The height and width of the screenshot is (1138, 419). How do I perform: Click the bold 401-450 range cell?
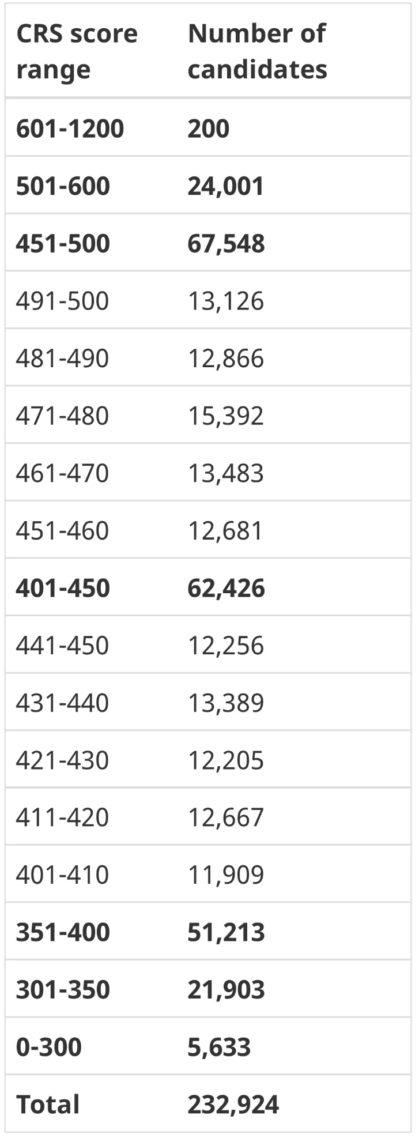coord(63,588)
